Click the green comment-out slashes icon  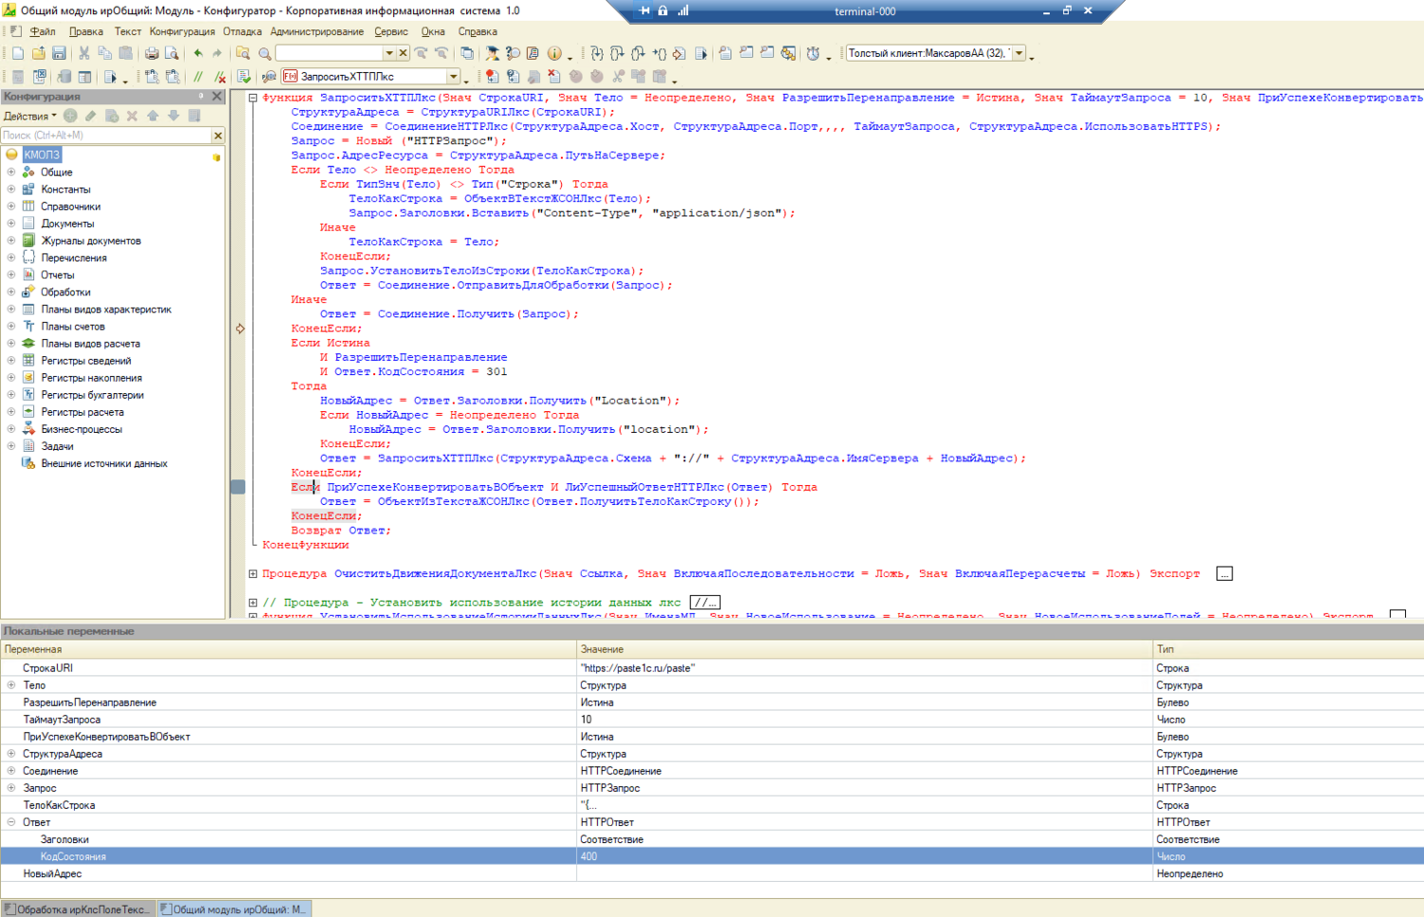pos(198,77)
